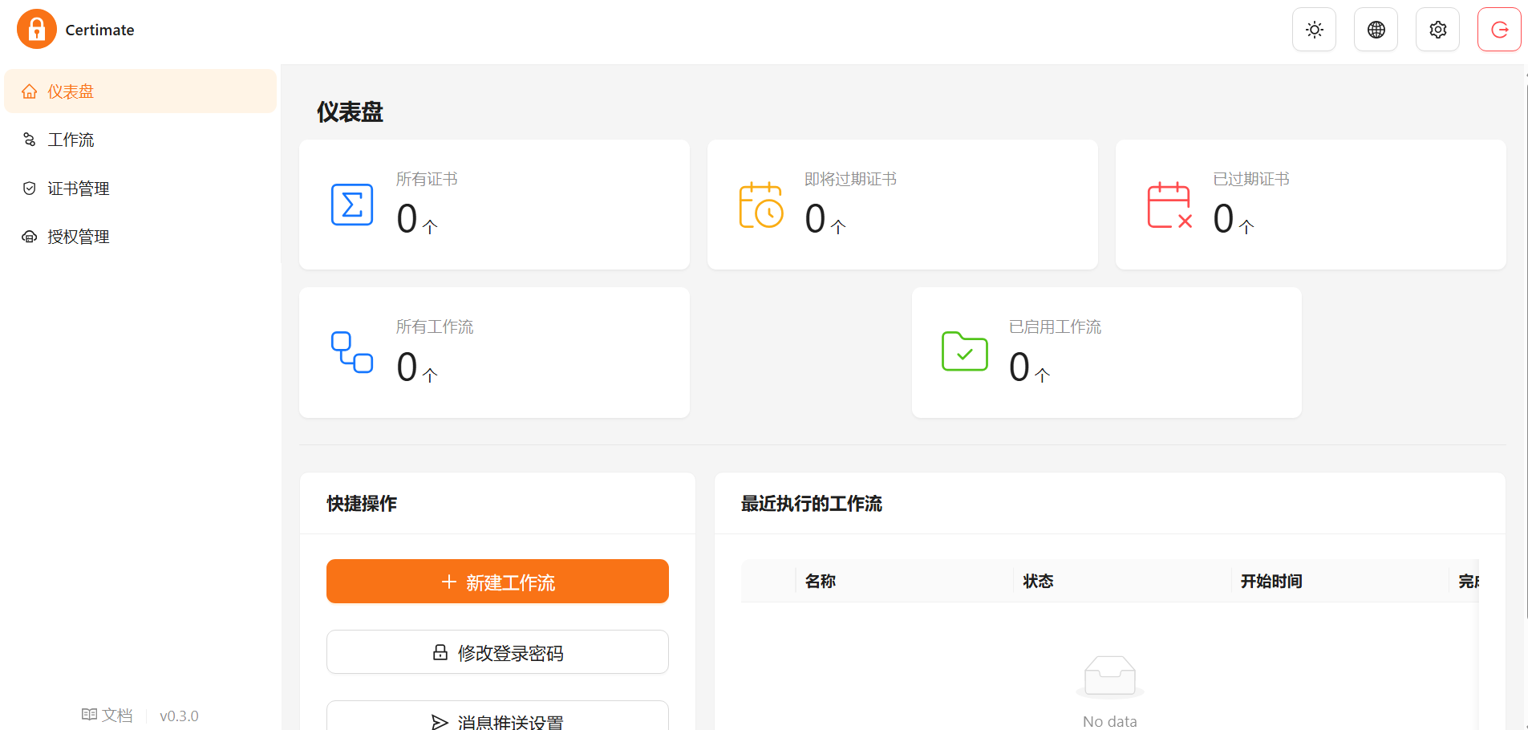Open the language globe dropdown
This screenshot has width=1528, height=730.
1376,30
